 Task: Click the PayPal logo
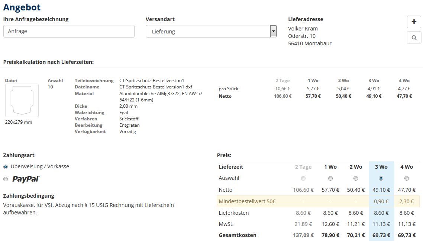pos(26,179)
